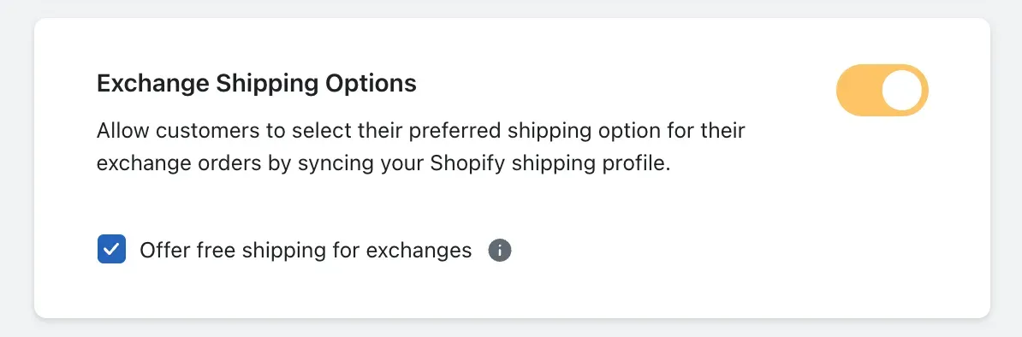Click the orange track of the toggle switch
Screen dimensions: 1022x337
click(x=858, y=90)
